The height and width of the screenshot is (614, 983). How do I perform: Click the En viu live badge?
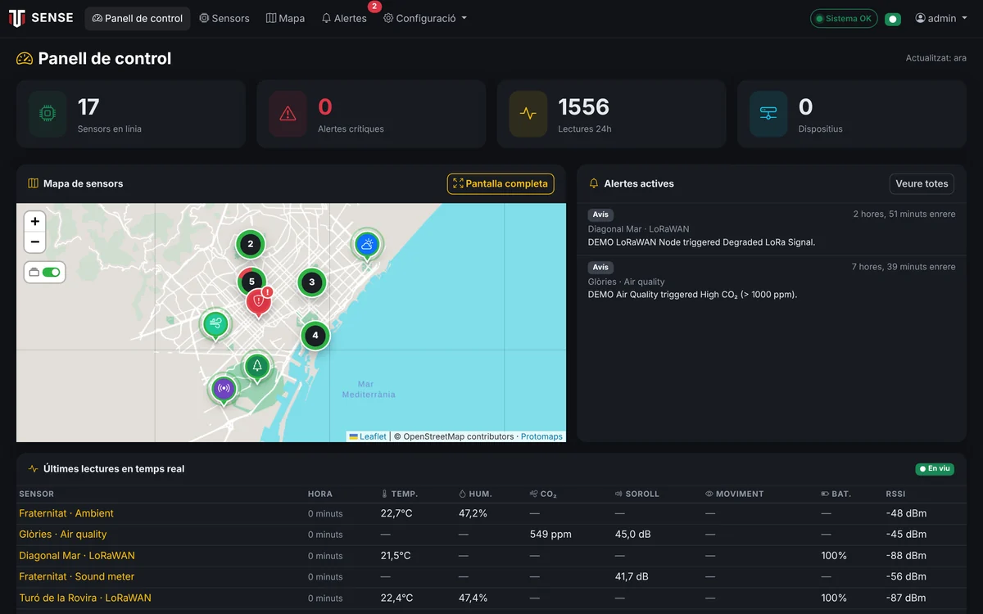tap(935, 469)
